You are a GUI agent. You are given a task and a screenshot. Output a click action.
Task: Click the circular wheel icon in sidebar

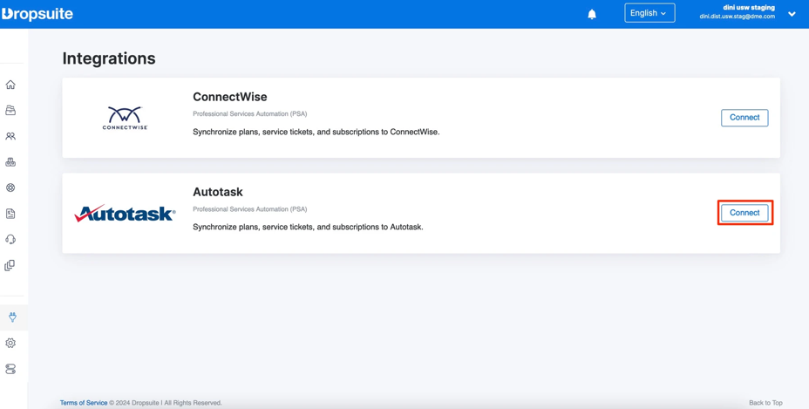pos(10,187)
